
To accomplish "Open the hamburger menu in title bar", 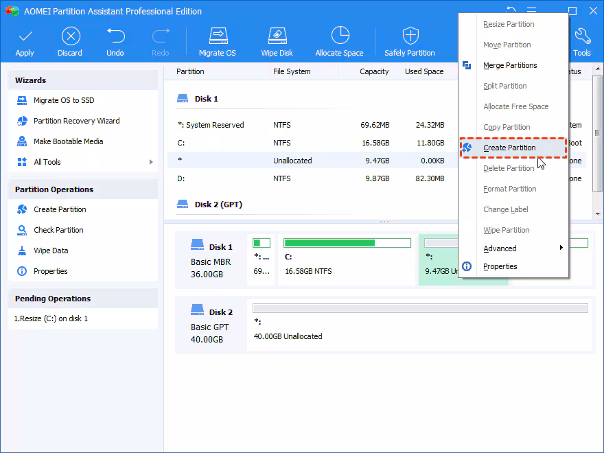I will 531,11.
